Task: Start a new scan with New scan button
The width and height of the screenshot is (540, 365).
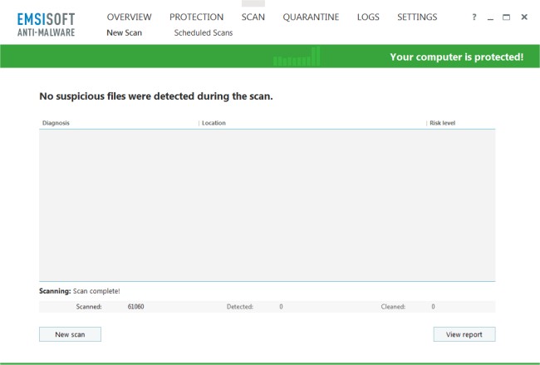Action: click(70, 334)
